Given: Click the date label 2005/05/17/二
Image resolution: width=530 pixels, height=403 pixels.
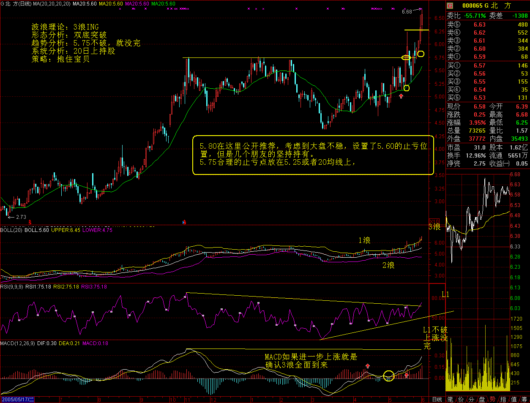Looking at the screenshot, I should click(x=17, y=399).
